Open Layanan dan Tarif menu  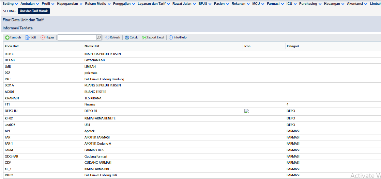[x=154, y=4]
